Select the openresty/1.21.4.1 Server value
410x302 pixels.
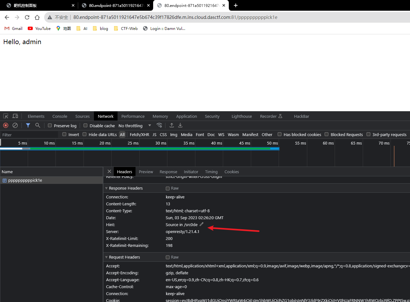[x=182, y=231]
